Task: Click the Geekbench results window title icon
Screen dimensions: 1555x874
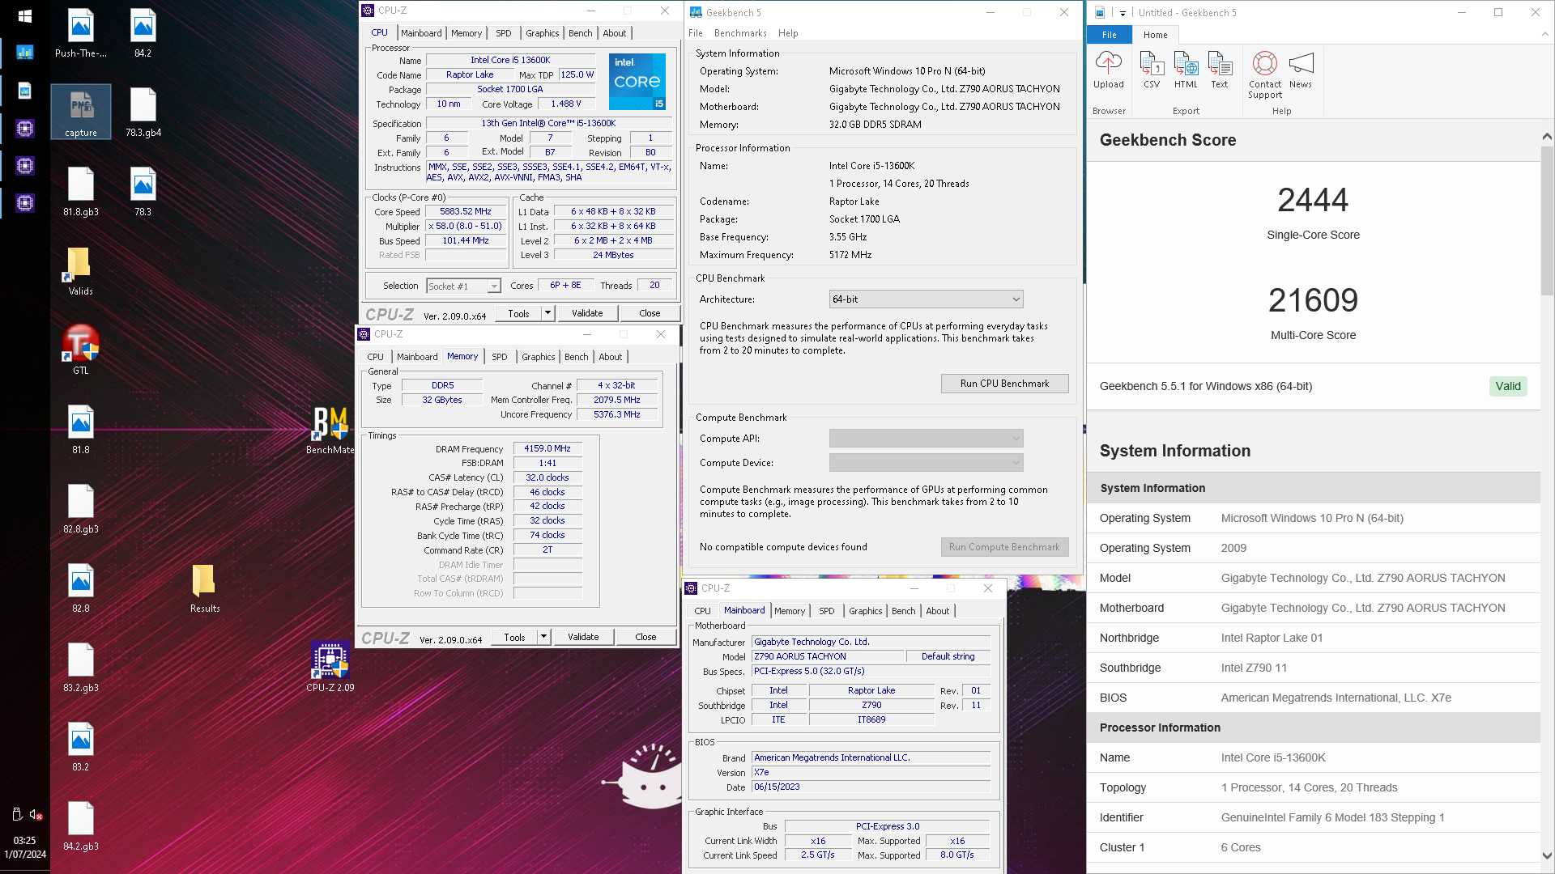Action: coord(1100,12)
